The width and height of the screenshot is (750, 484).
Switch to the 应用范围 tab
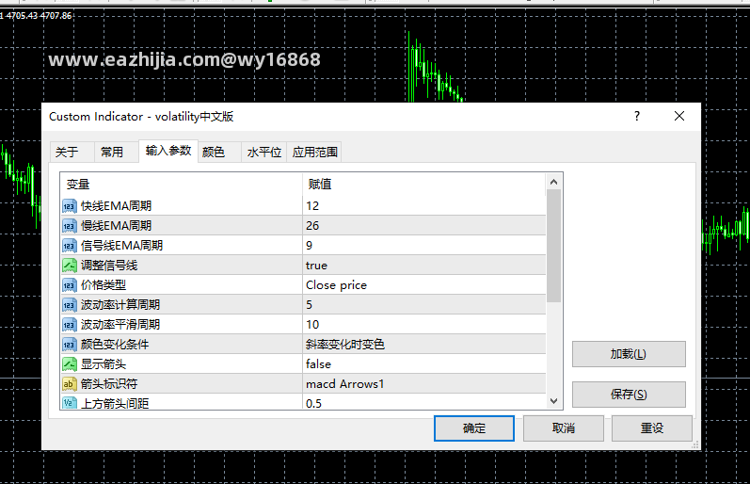pos(314,153)
